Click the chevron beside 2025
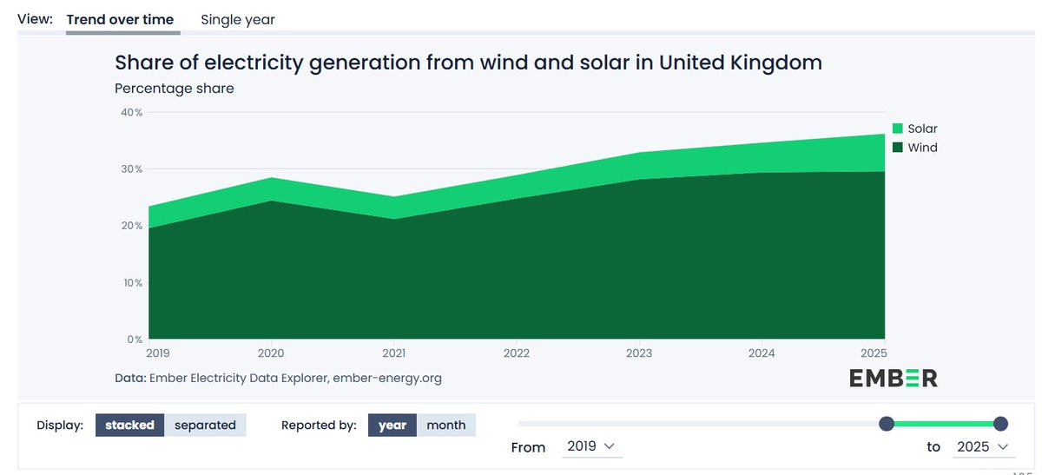This screenshot has height=475, width=1042. tap(1003, 446)
